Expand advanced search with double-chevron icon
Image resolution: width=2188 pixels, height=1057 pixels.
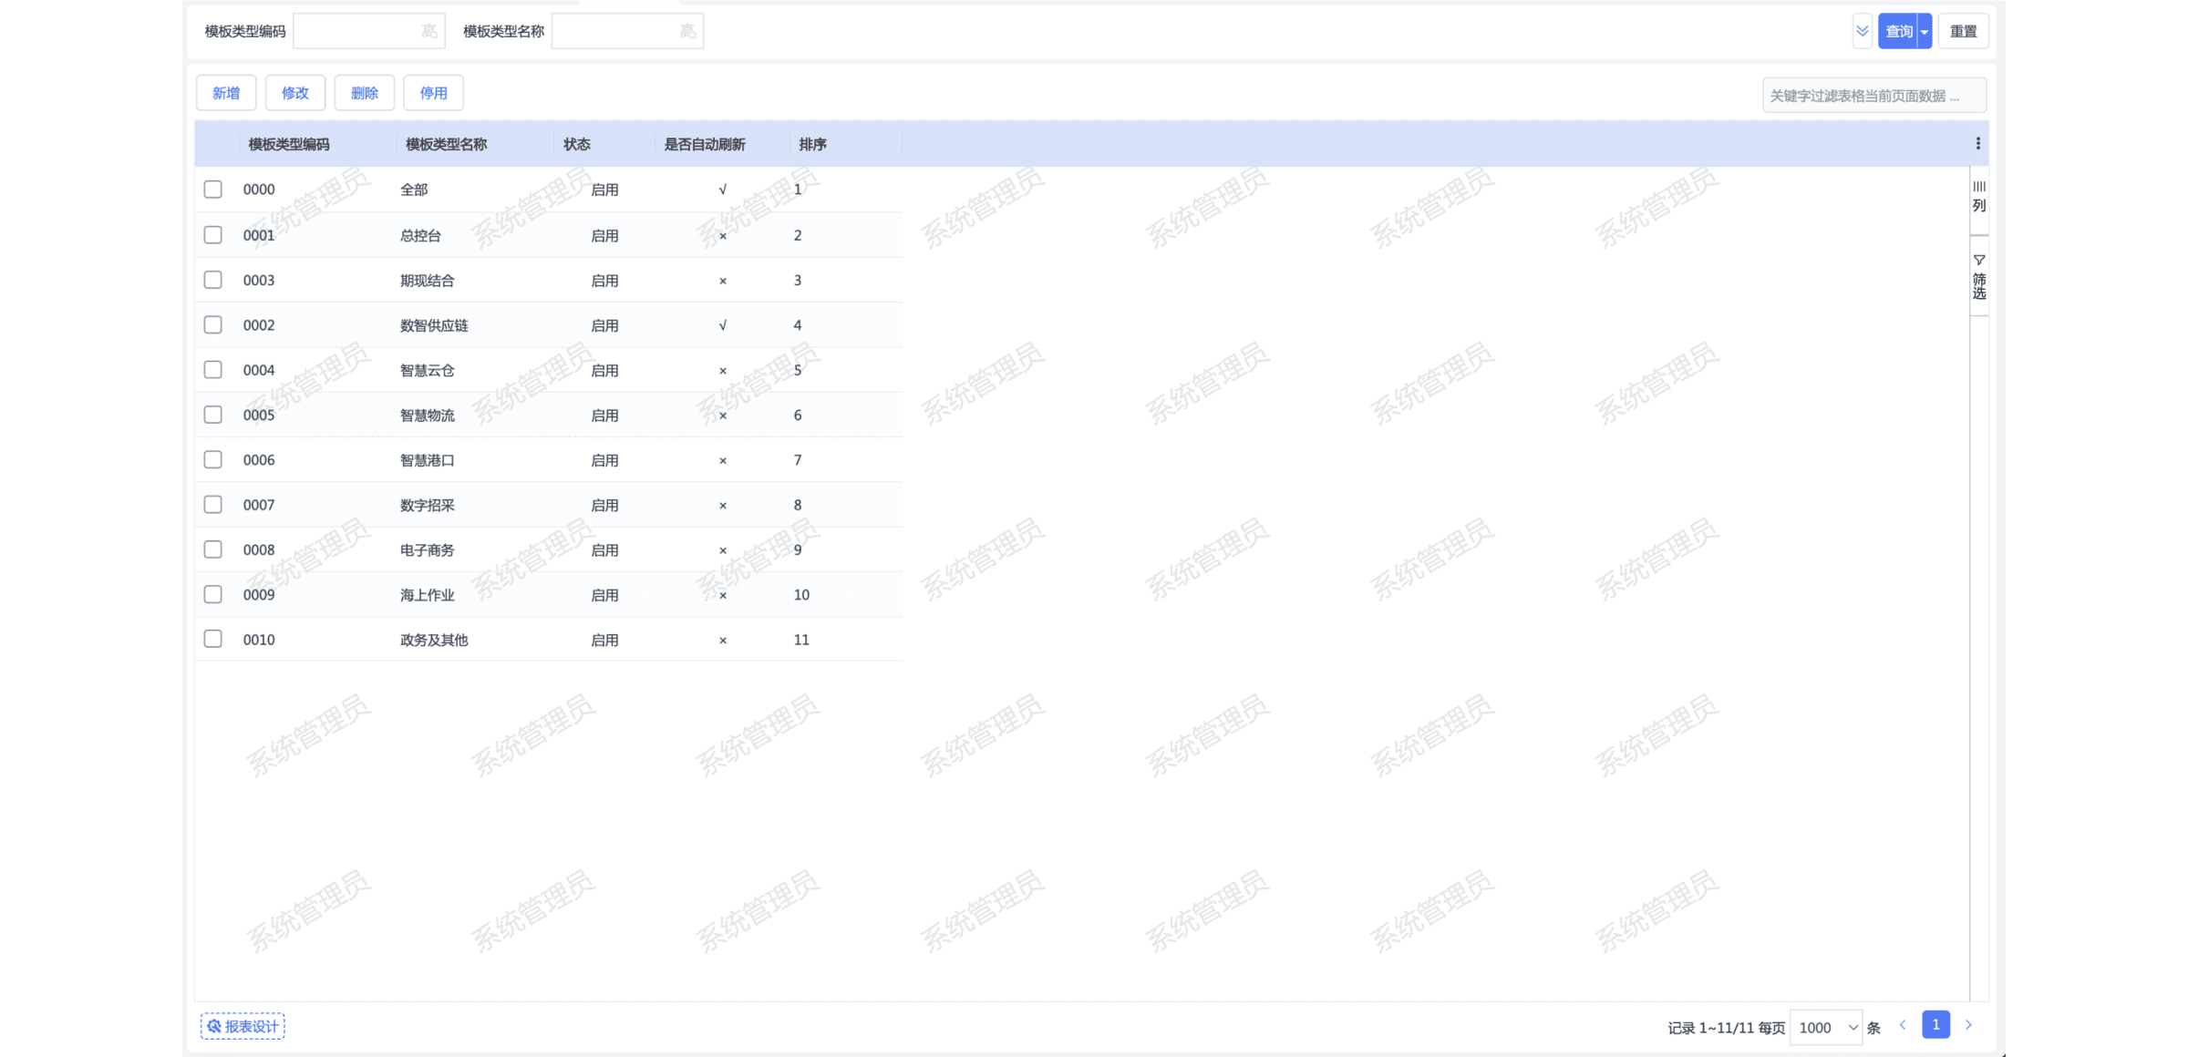(x=1862, y=31)
